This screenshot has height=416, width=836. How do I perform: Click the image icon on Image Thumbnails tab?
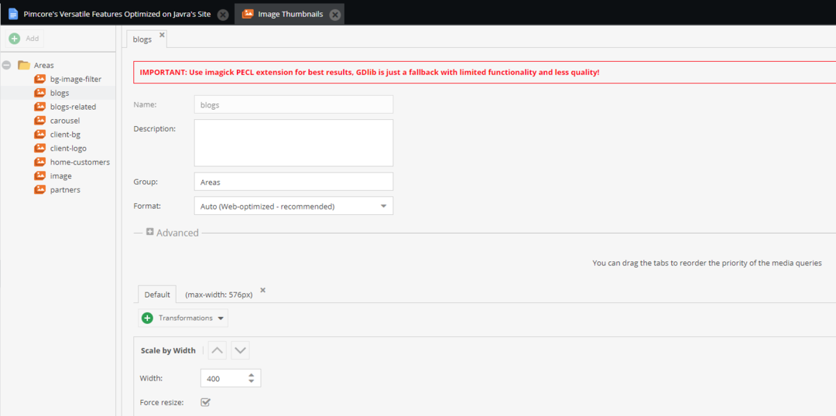tap(248, 15)
